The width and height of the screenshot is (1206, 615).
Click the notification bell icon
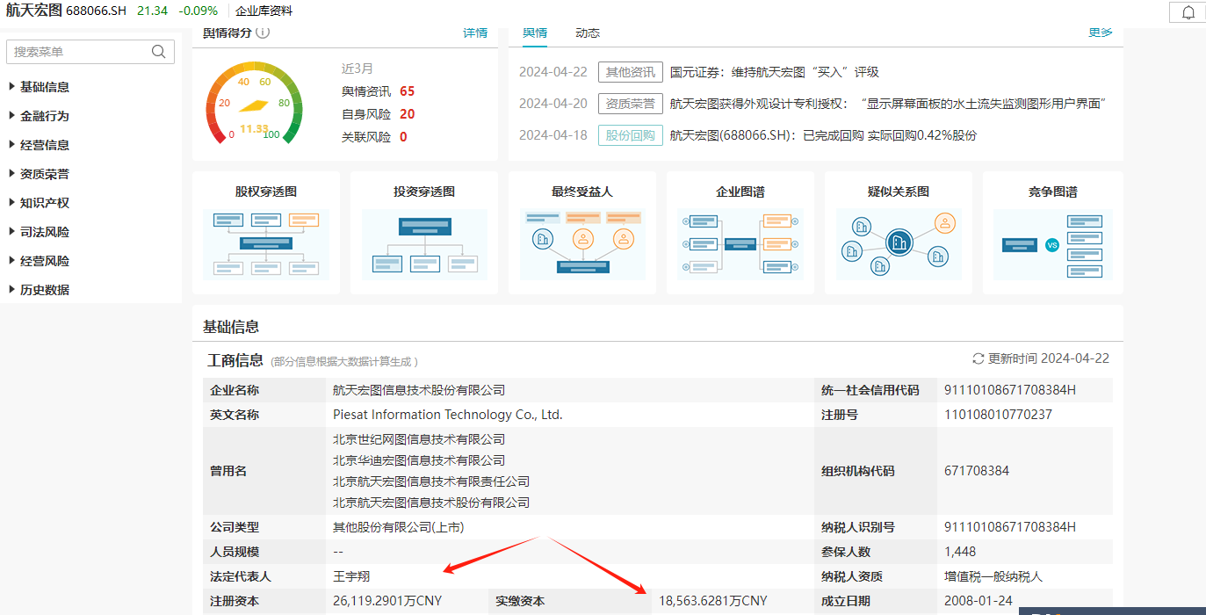tap(1188, 12)
